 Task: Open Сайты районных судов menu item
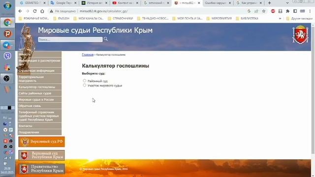[39, 93]
